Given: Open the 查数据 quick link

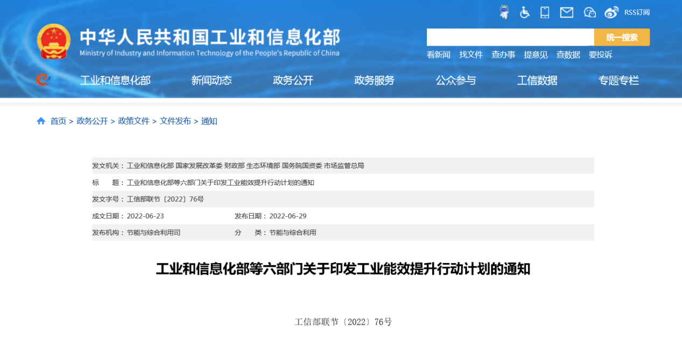Looking at the screenshot, I should pyautogui.click(x=568, y=55).
